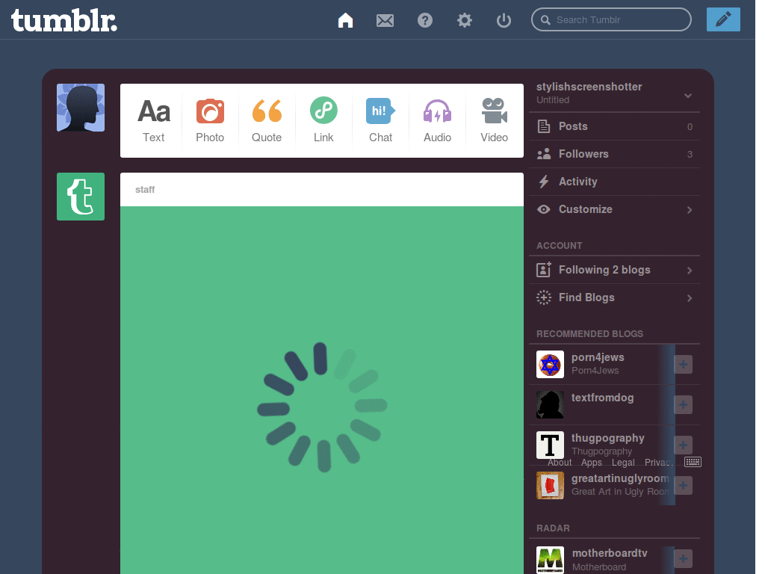Click the chevron beside Find Blogs
The width and height of the screenshot is (765, 574).
[690, 298]
